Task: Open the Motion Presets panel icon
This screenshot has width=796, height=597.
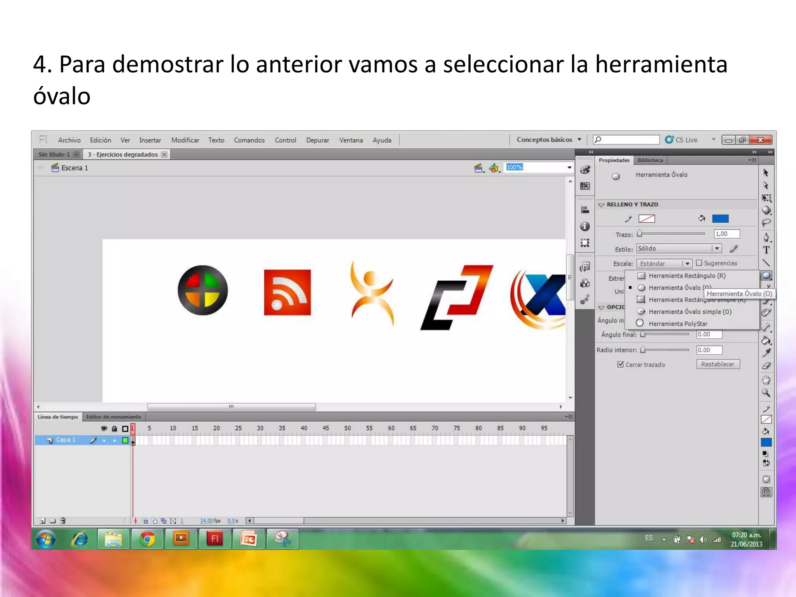Action: 585,299
